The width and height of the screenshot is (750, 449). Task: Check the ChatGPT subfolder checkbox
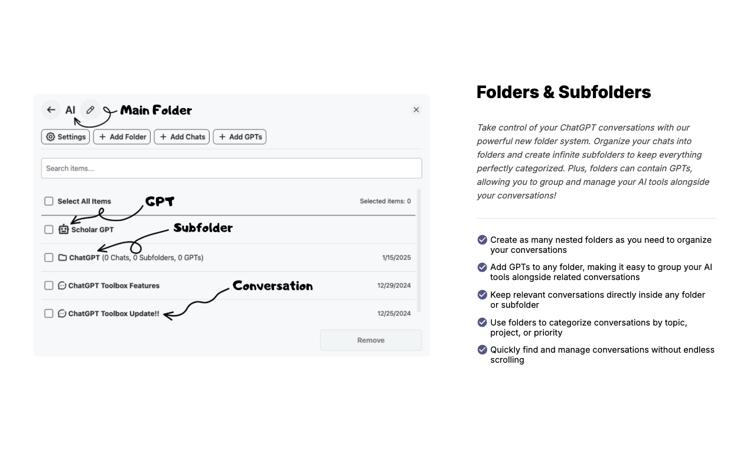pyautogui.click(x=48, y=257)
